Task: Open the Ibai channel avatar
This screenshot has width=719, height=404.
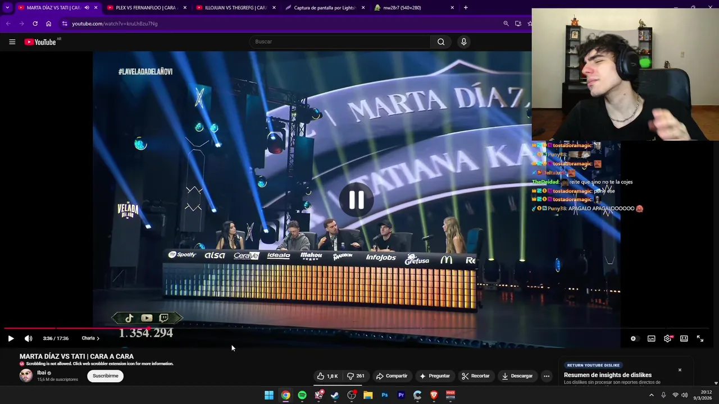Action: [26, 376]
